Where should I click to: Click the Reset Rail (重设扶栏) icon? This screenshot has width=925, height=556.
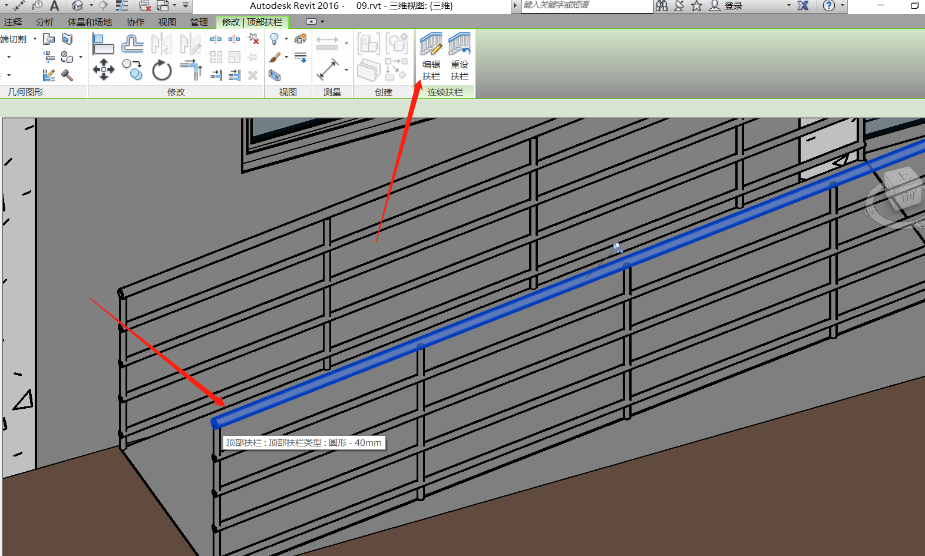tap(459, 46)
